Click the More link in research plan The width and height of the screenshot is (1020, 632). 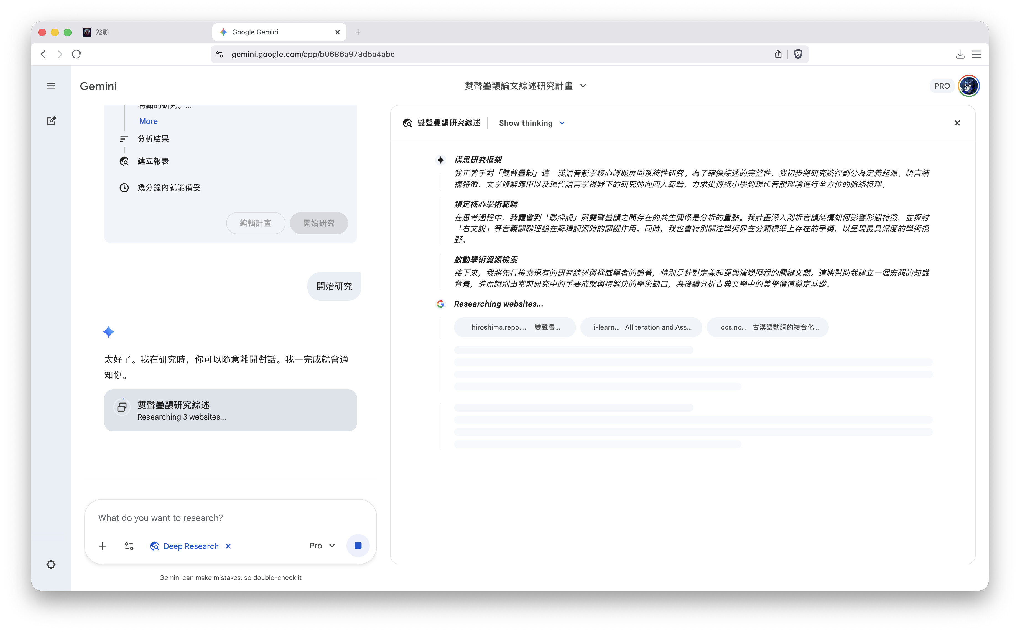point(149,121)
